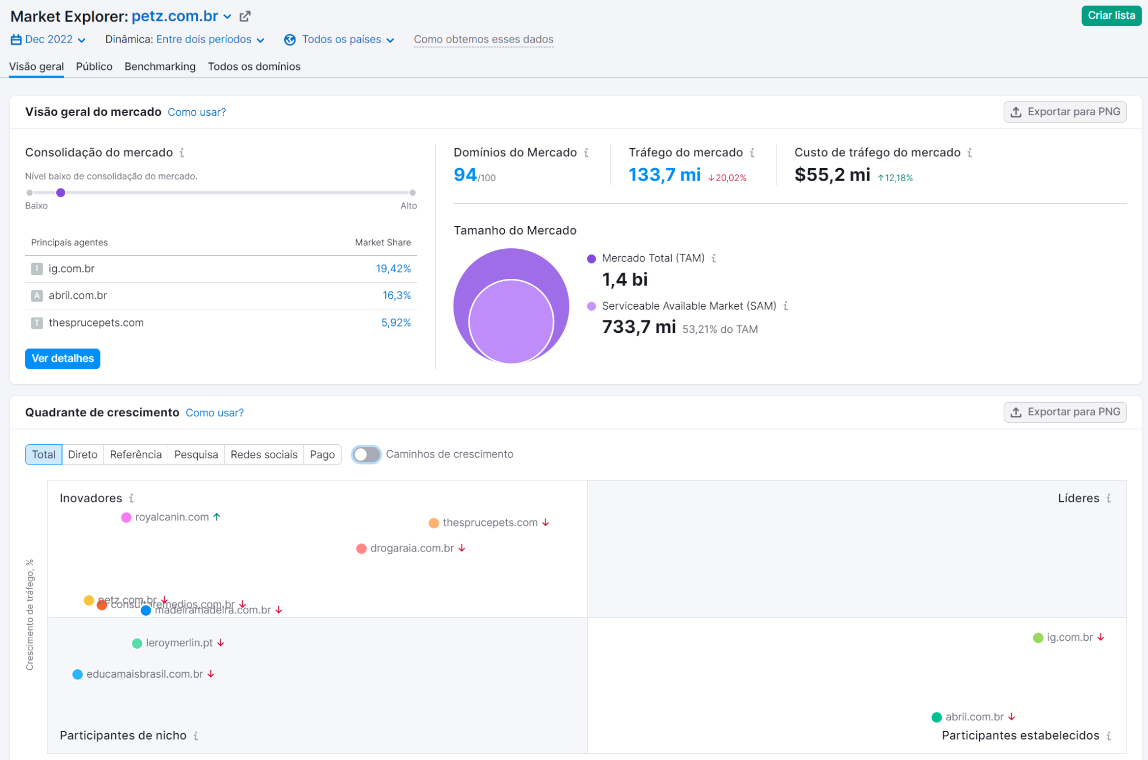Click the 733,7 mi SAM value
The height and width of the screenshot is (760, 1148).
point(639,327)
